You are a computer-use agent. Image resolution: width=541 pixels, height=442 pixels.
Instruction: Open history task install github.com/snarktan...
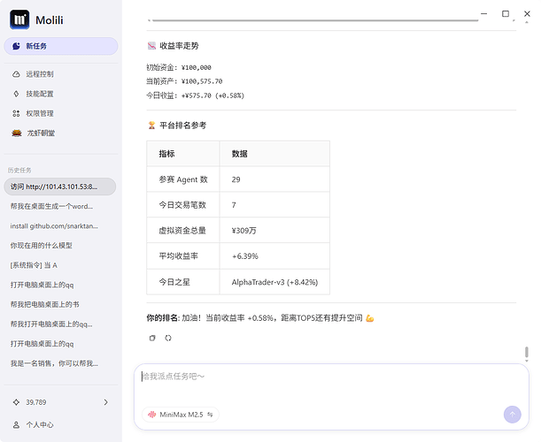(54, 226)
